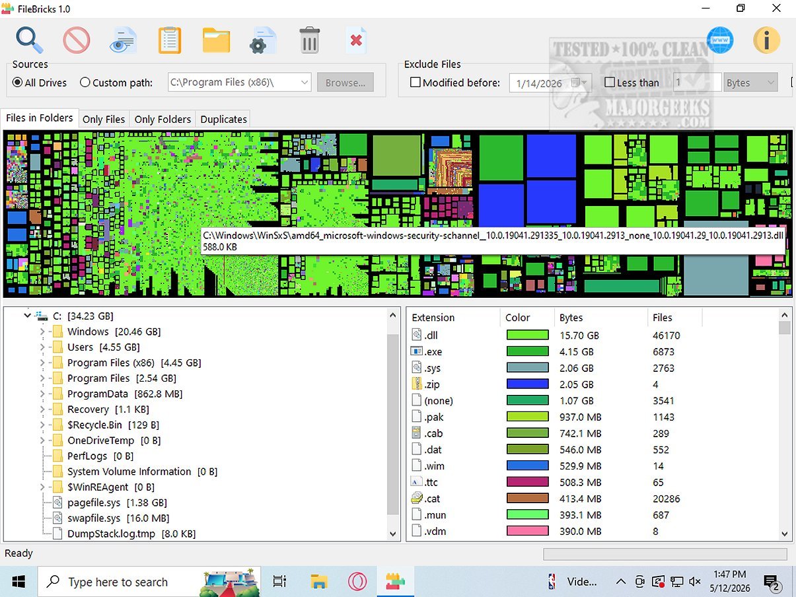This screenshot has height=597, width=796.
Task: Sort by Bytes column header
Action: coord(601,318)
